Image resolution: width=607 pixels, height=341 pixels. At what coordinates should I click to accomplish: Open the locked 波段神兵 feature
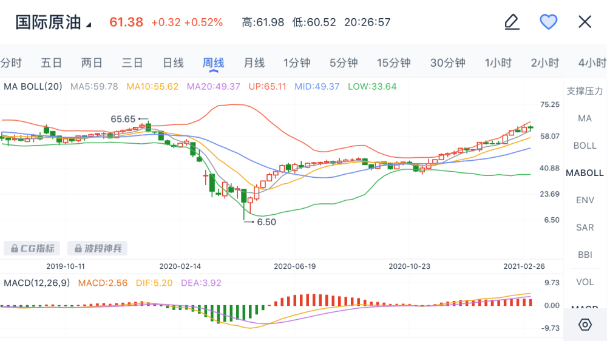[x=98, y=248]
